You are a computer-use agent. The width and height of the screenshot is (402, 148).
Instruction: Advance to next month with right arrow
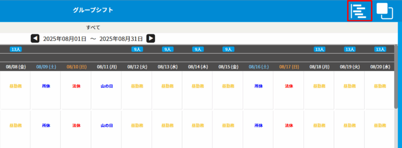click(151, 39)
